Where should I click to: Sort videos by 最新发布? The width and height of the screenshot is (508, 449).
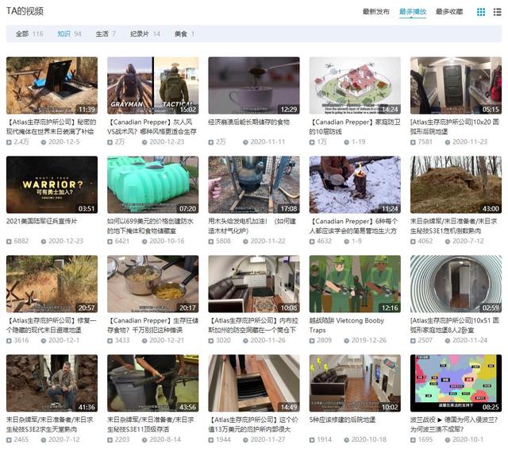click(x=375, y=12)
